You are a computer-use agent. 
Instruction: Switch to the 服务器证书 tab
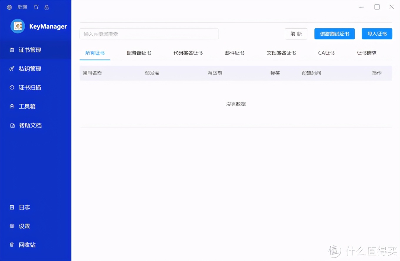point(139,53)
